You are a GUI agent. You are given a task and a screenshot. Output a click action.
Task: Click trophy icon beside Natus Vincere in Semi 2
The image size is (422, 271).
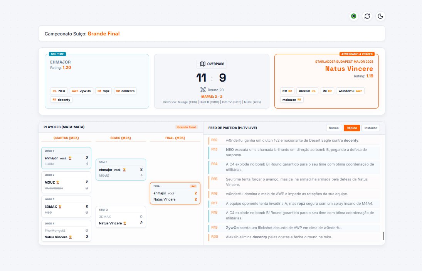[x=124, y=223]
